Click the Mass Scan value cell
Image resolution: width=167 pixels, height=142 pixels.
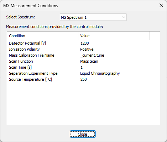pyautogui.click(x=89, y=61)
